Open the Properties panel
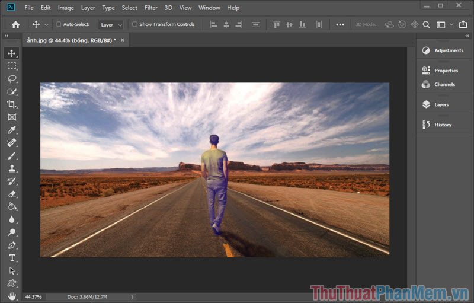474x303 pixels. tap(444, 71)
